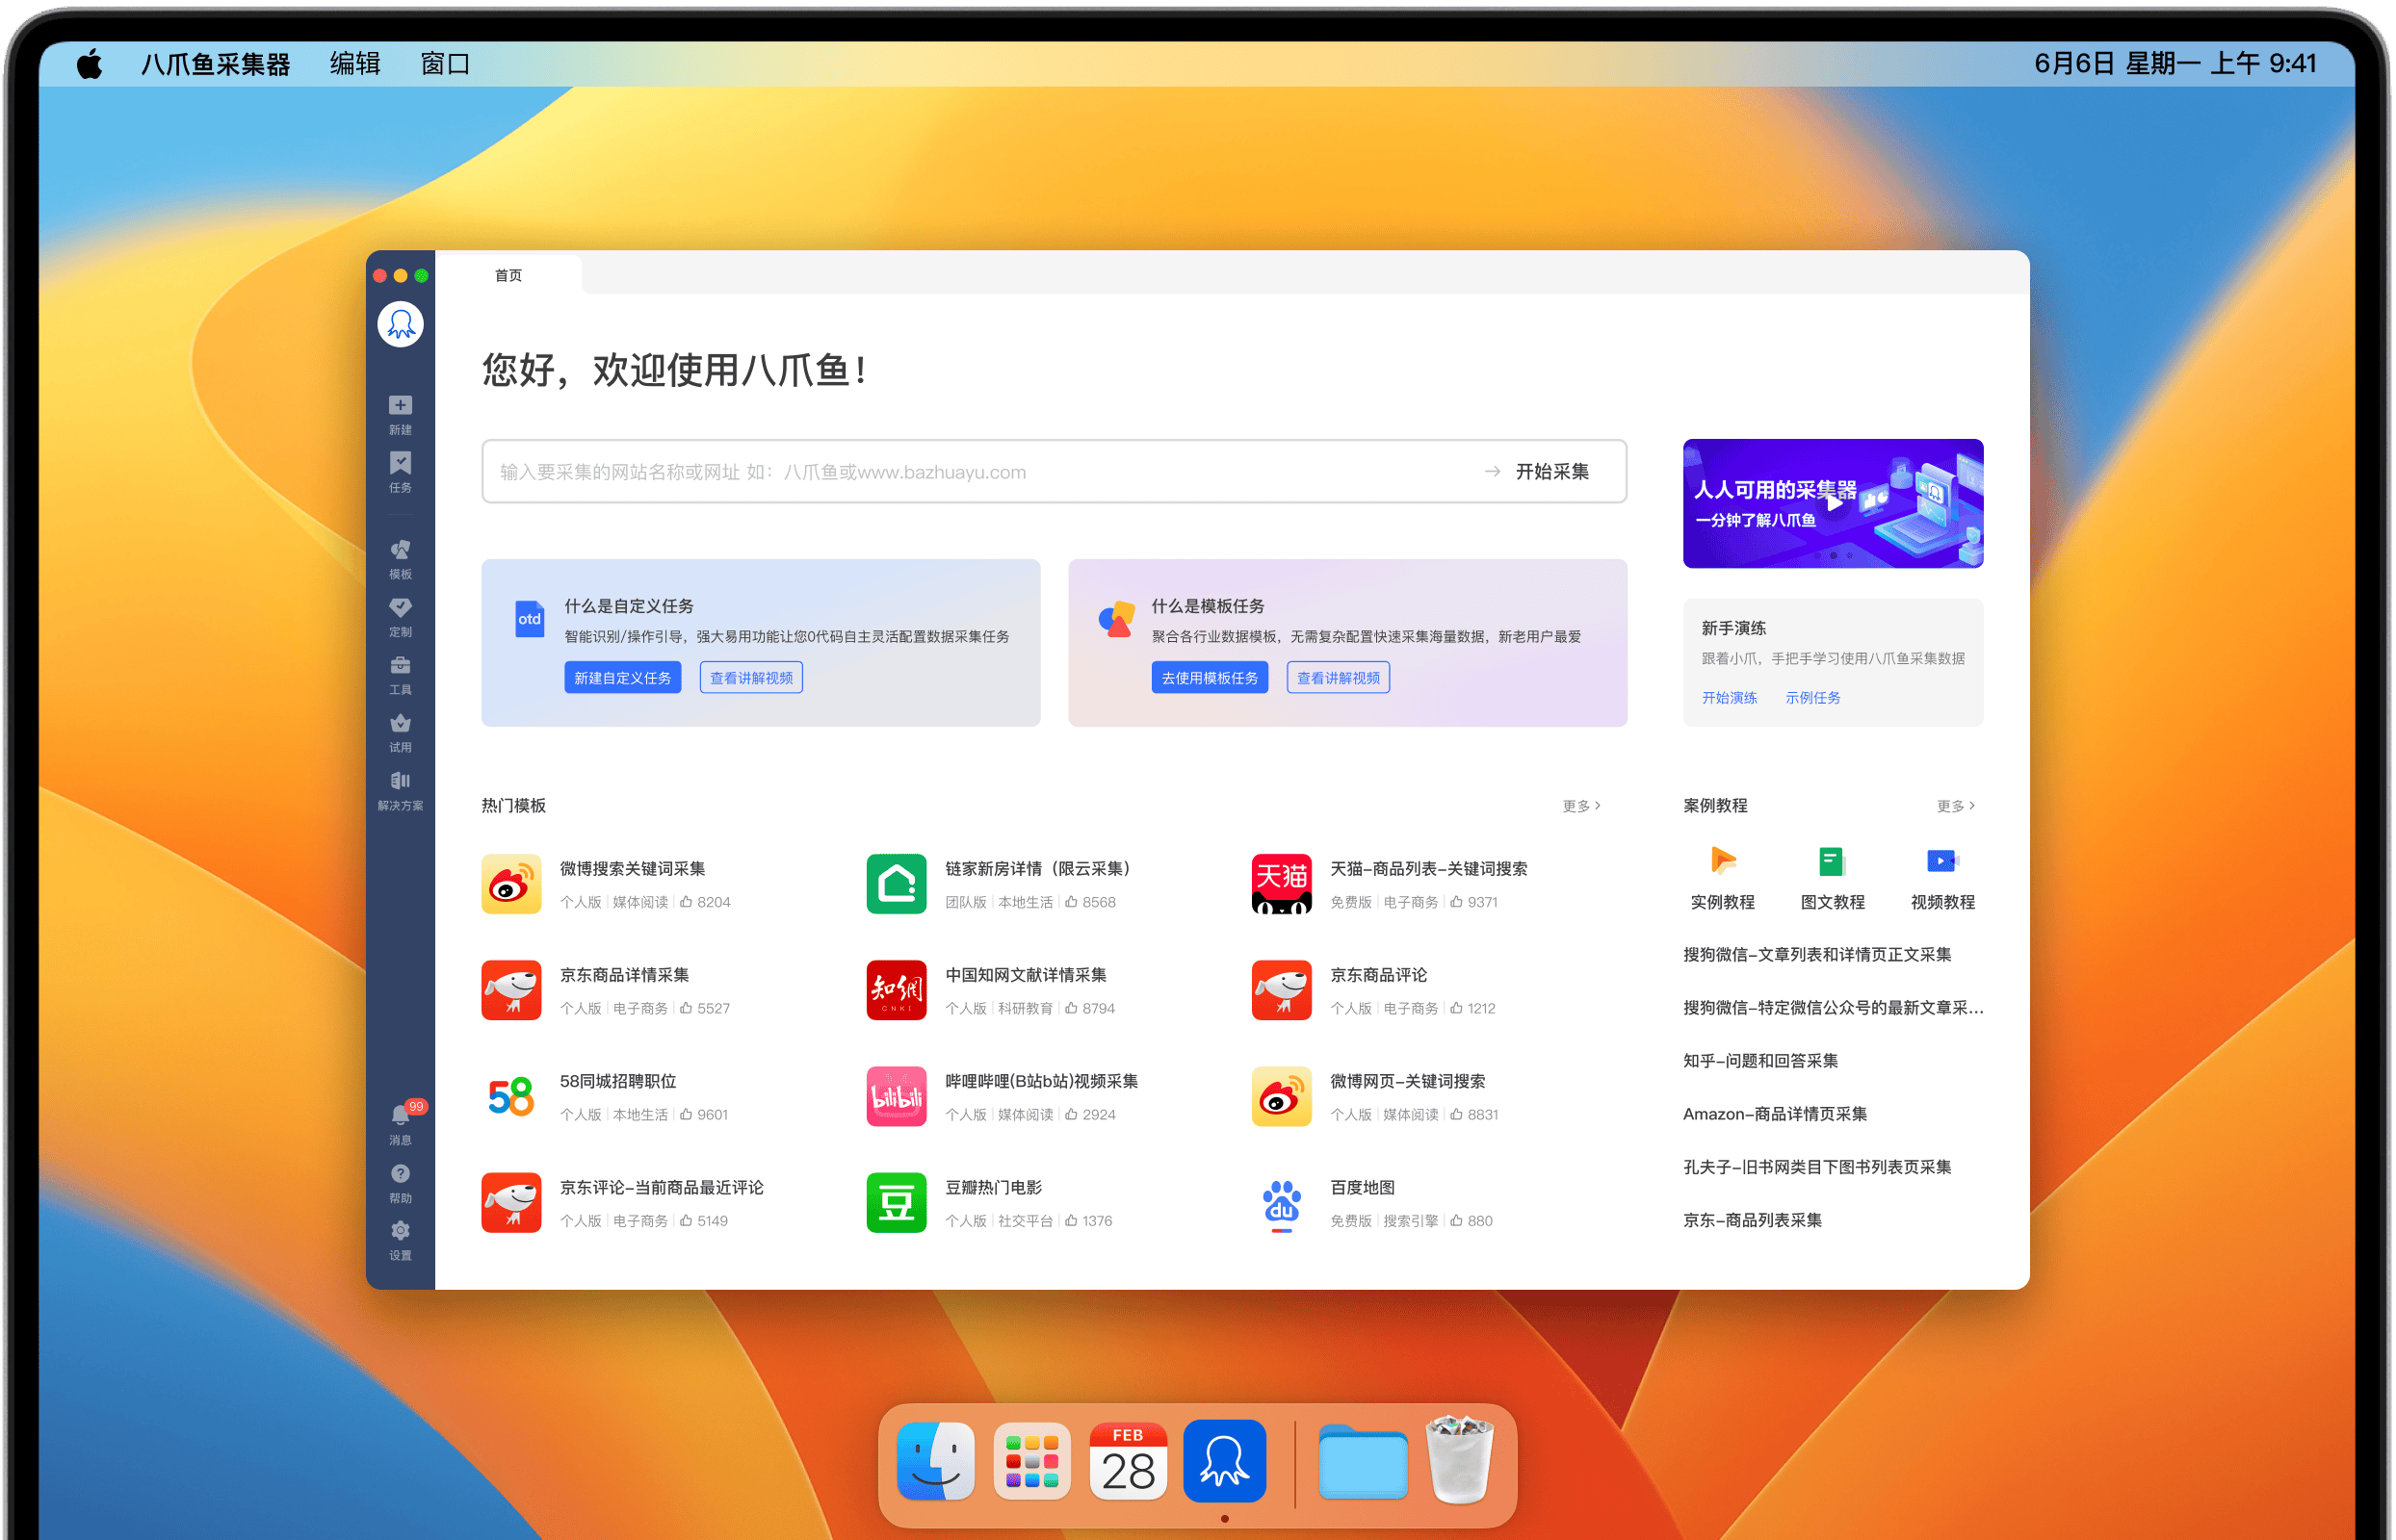The image size is (2396, 1540).
Task: Expand 更多 next to 案例教程
Action: click(1956, 806)
